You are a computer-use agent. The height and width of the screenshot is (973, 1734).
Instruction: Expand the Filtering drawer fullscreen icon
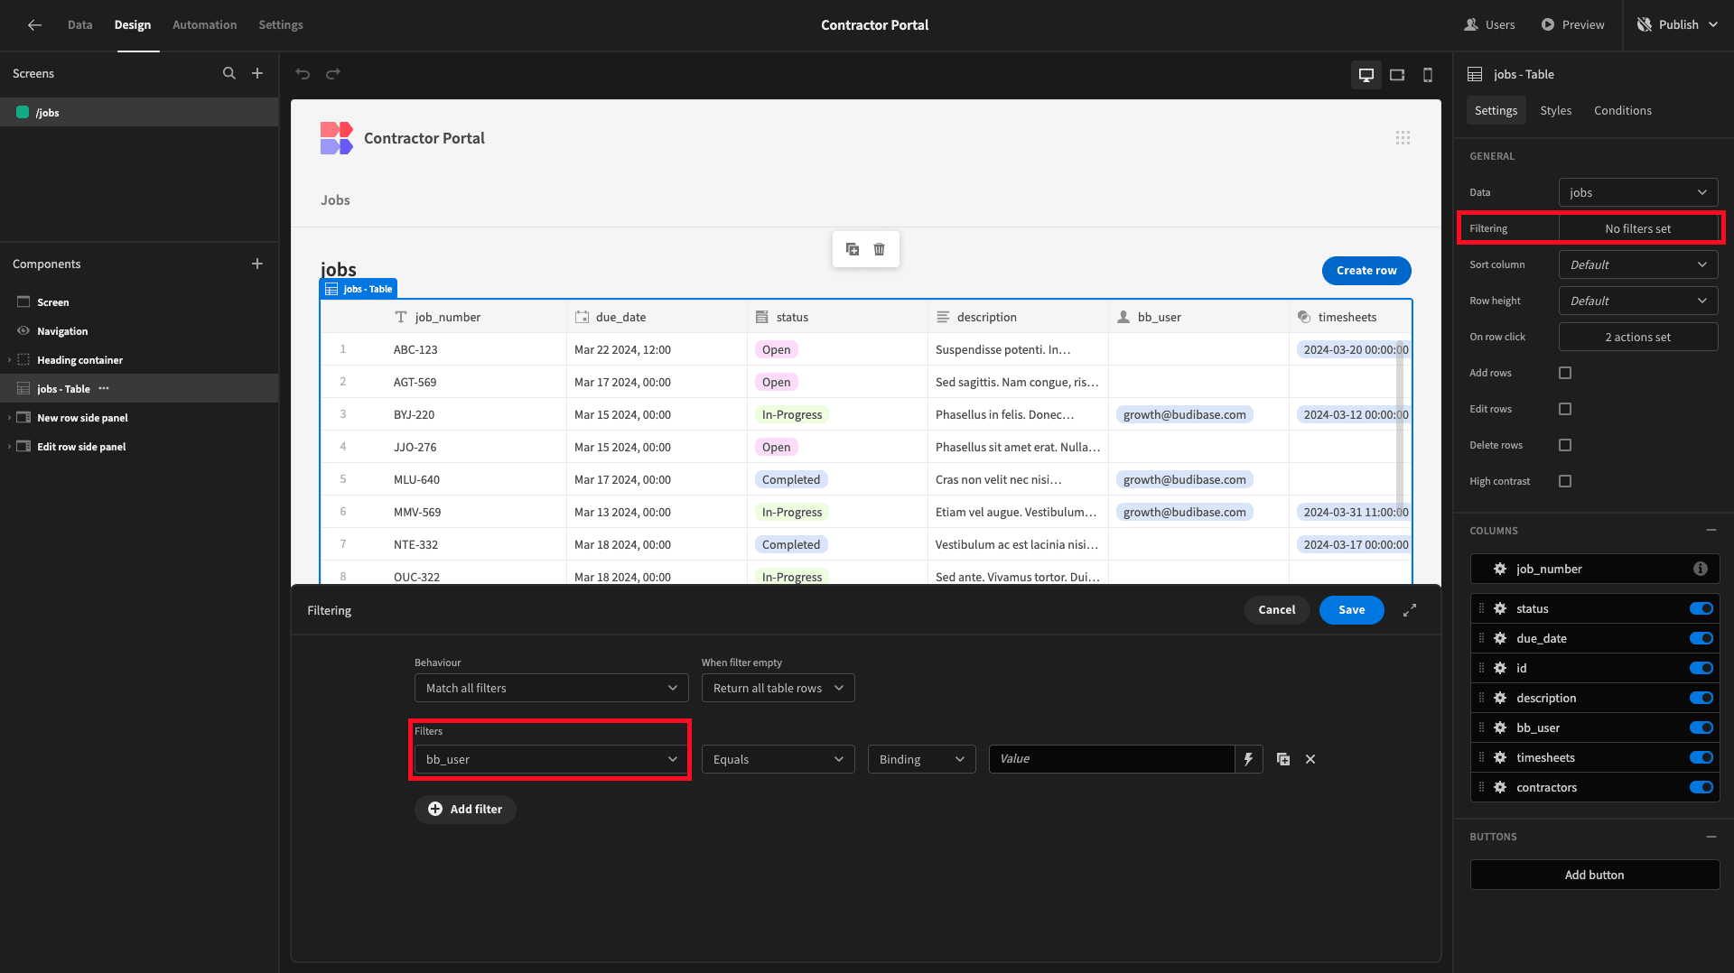click(1410, 610)
